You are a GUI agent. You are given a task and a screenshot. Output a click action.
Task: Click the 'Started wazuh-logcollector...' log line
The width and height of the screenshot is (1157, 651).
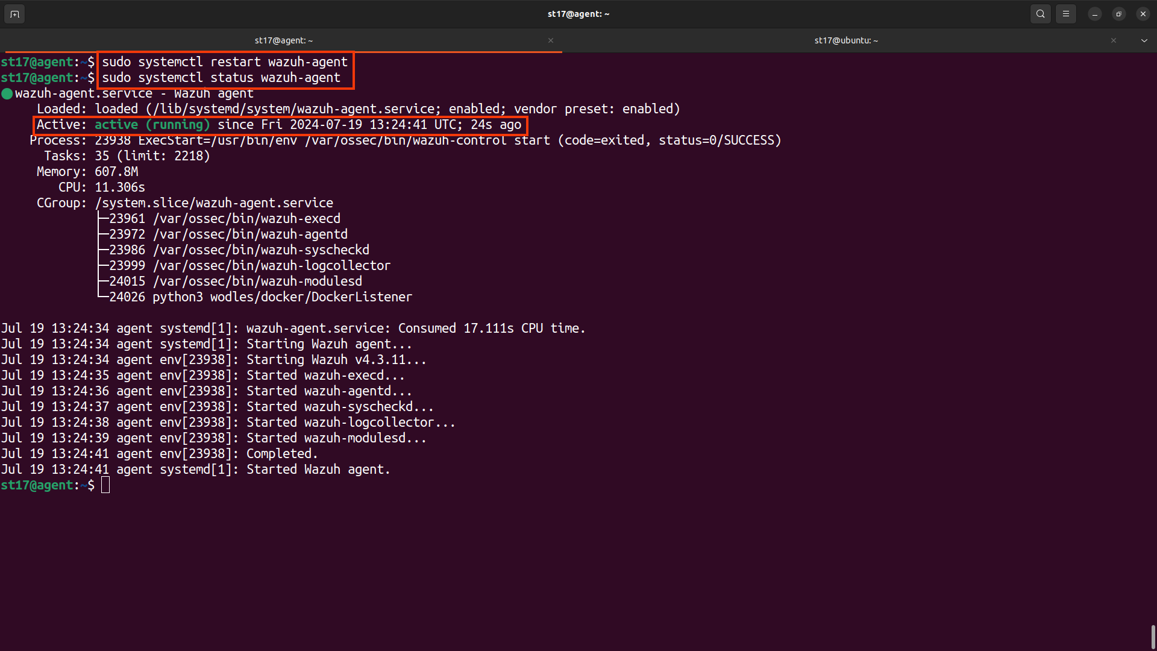pyautogui.click(x=228, y=423)
